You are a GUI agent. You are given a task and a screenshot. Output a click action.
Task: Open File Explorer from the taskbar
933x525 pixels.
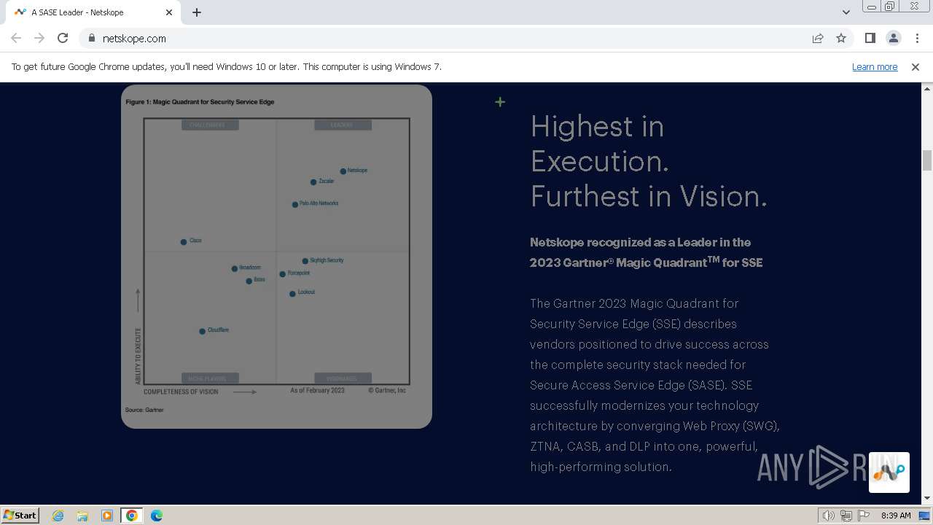click(82, 516)
